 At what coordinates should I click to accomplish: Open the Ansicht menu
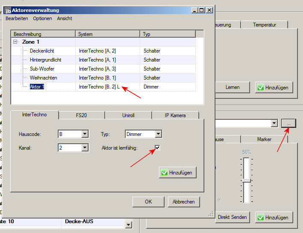coord(65,18)
